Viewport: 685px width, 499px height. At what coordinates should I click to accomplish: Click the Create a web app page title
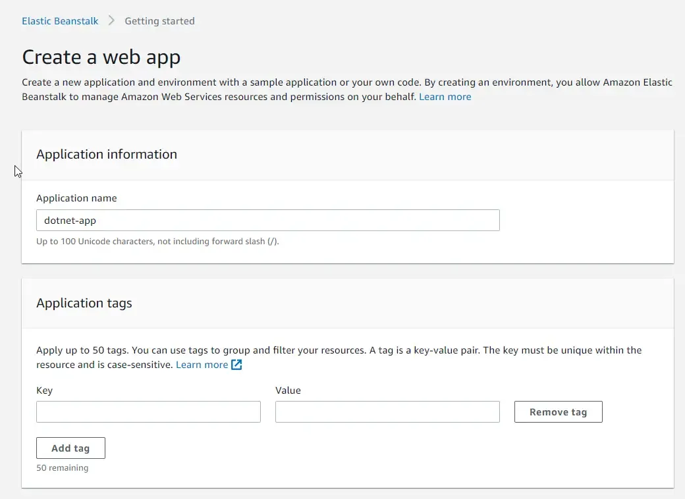pyautogui.click(x=101, y=57)
